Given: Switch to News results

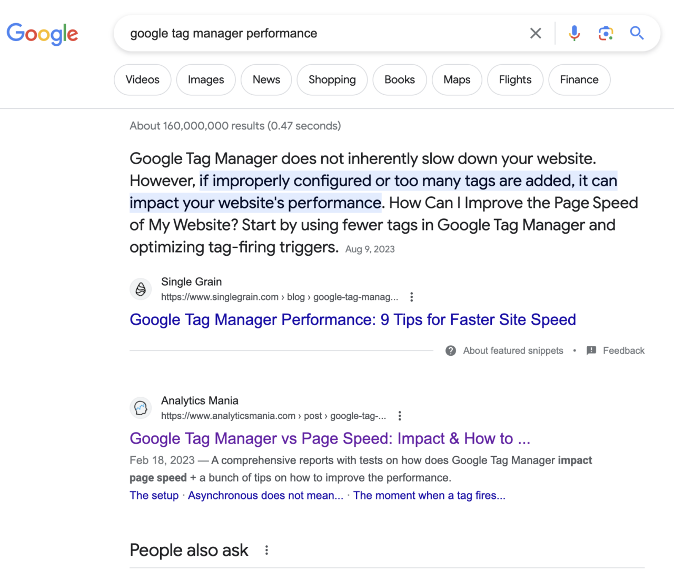Looking at the screenshot, I should pyautogui.click(x=266, y=79).
